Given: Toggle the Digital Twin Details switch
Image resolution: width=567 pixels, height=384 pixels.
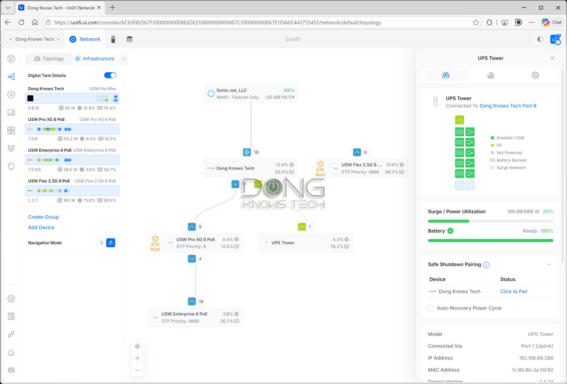Looking at the screenshot, I should pyautogui.click(x=110, y=75).
